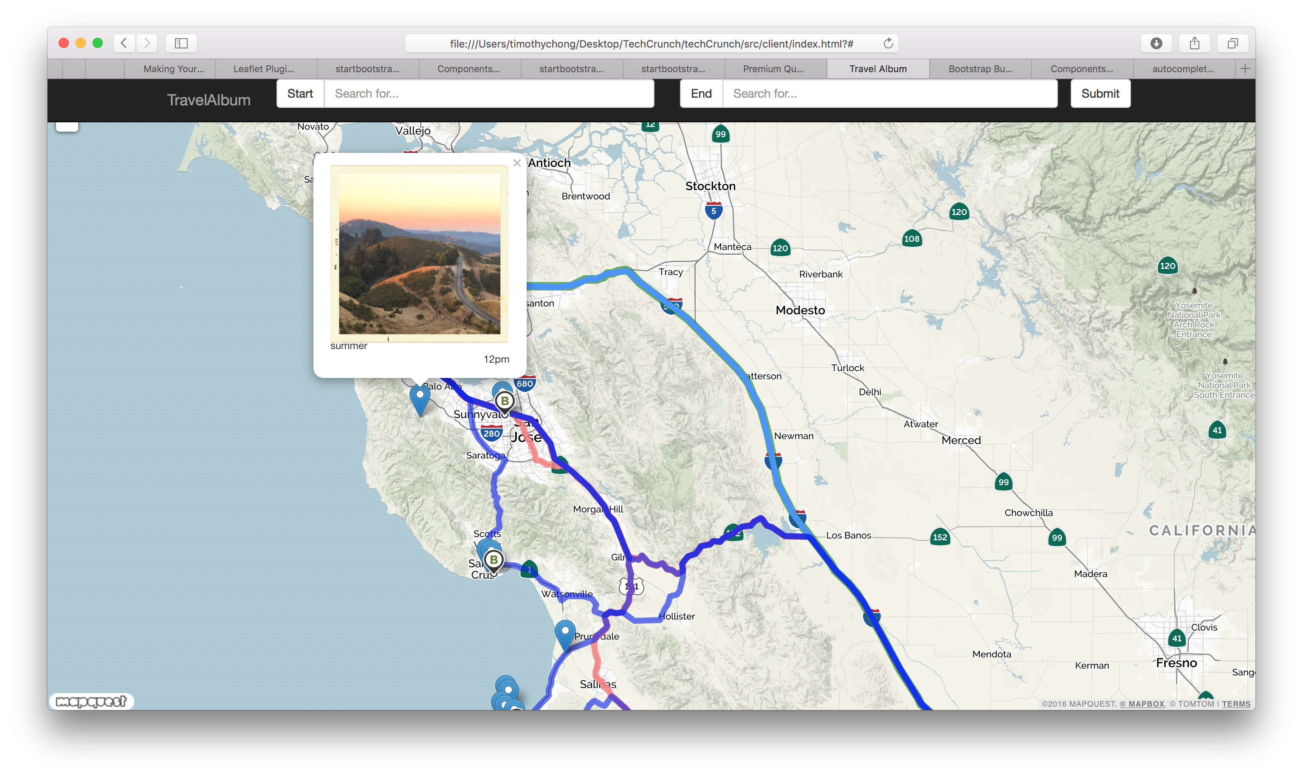Image resolution: width=1303 pixels, height=778 pixels.
Task: Click the B route marker near Sunnyvale
Action: click(505, 402)
